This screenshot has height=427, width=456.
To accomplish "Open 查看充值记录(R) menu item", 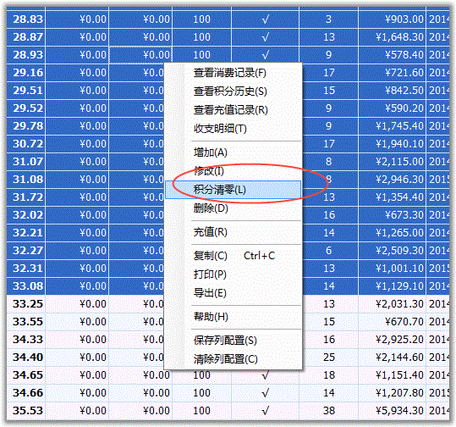I will tap(233, 110).
